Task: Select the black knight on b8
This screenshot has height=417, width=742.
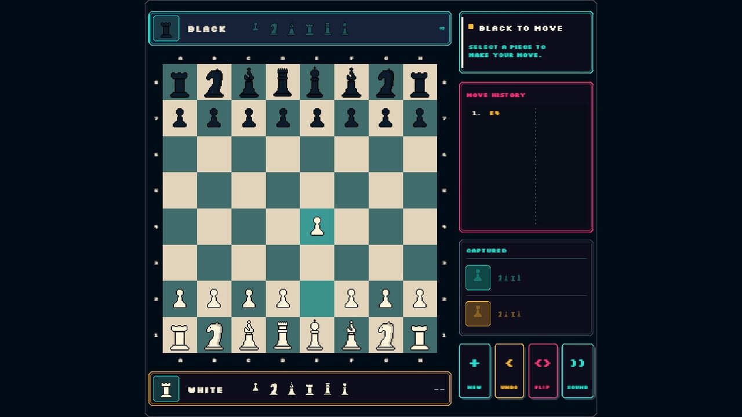Action: click(x=214, y=82)
